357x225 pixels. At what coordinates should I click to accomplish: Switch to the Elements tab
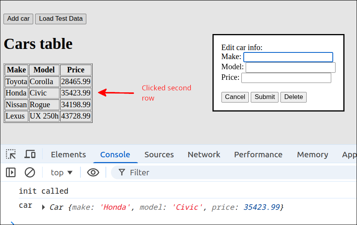tap(68, 155)
